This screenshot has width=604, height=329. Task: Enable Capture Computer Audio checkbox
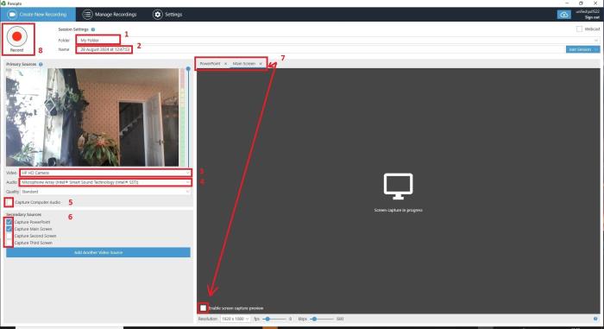click(9, 202)
